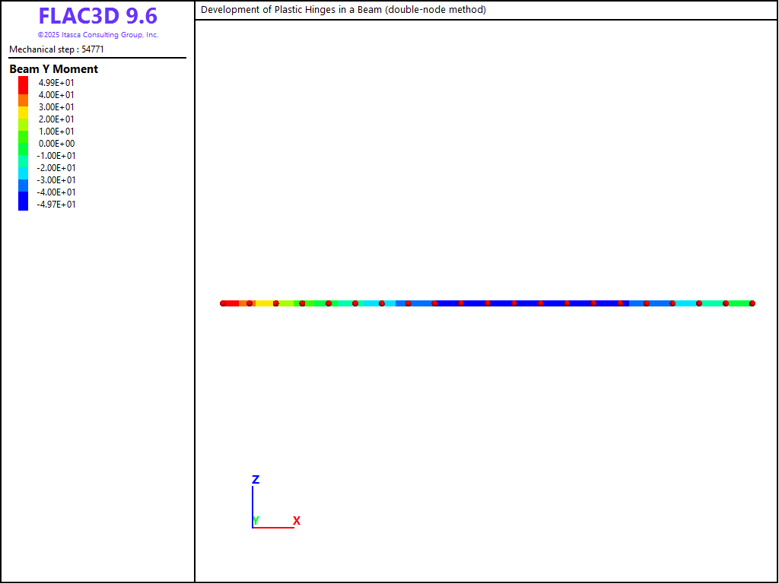Click the green beam segment at right end
779x584 pixels.
(739, 303)
